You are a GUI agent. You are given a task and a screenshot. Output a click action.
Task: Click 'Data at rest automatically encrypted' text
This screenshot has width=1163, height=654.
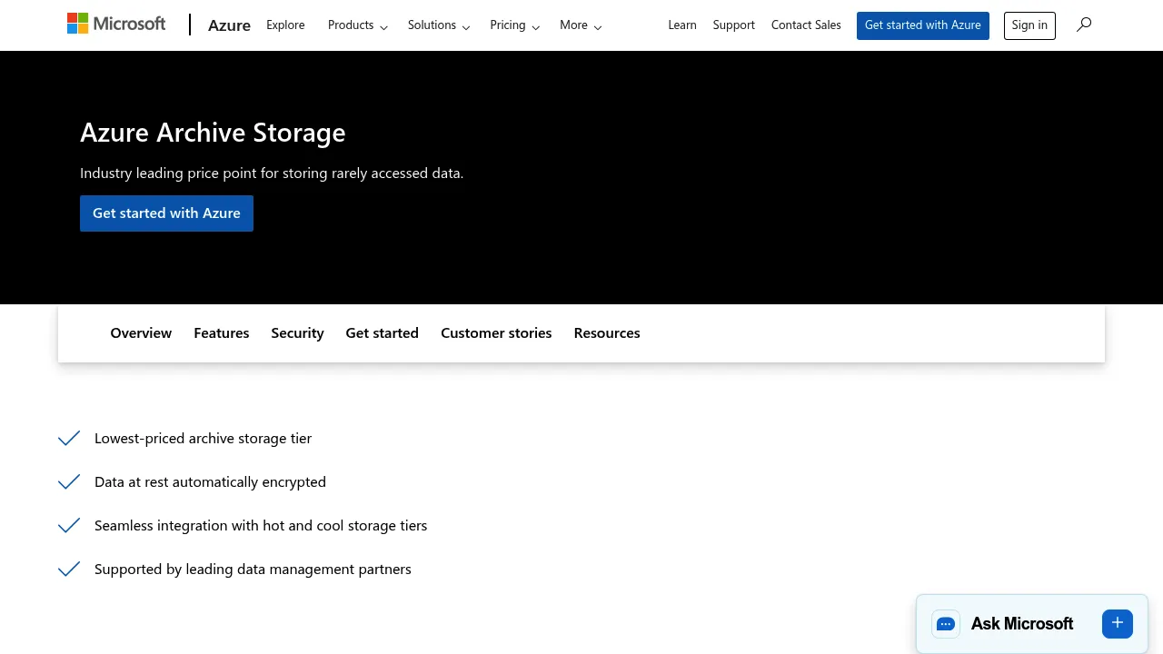210,482
